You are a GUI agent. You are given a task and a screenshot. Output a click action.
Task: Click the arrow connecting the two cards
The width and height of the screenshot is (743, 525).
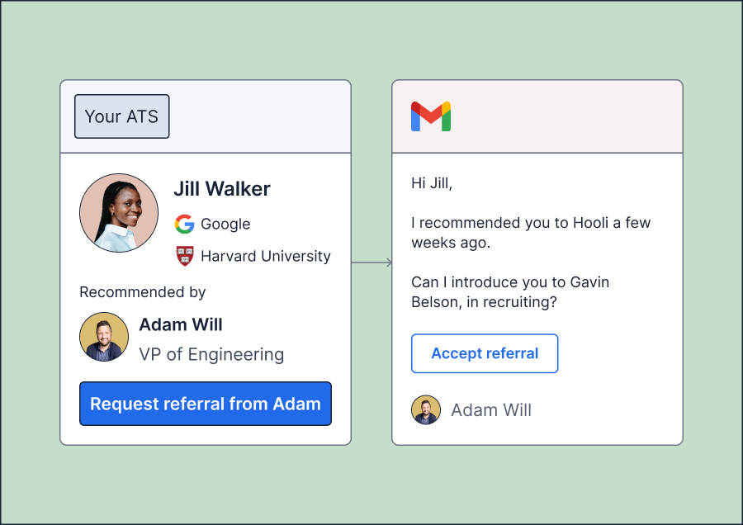(371, 263)
